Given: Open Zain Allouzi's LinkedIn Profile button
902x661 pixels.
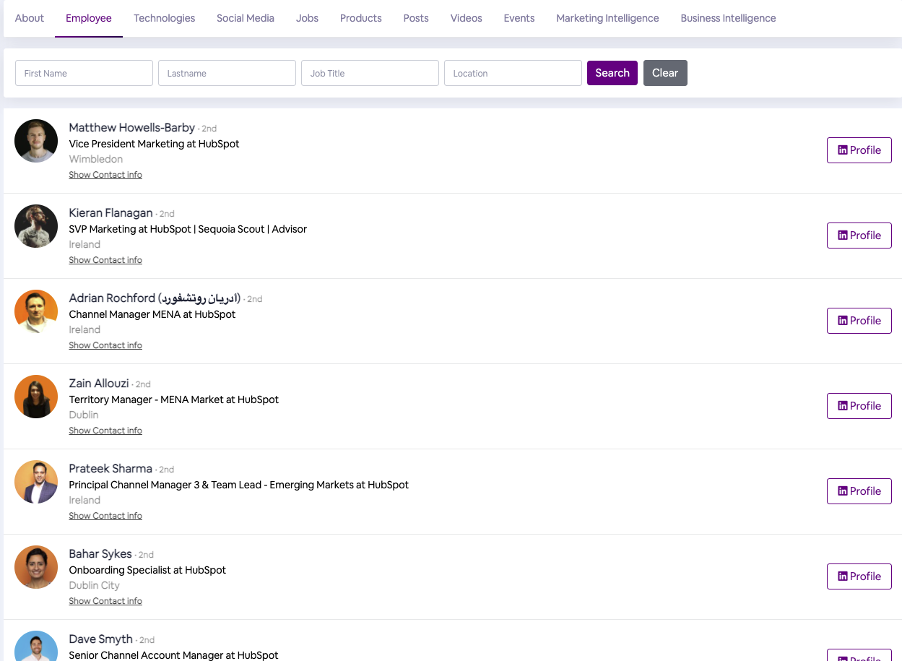Looking at the screenshot, I should [x=859, y=406].
